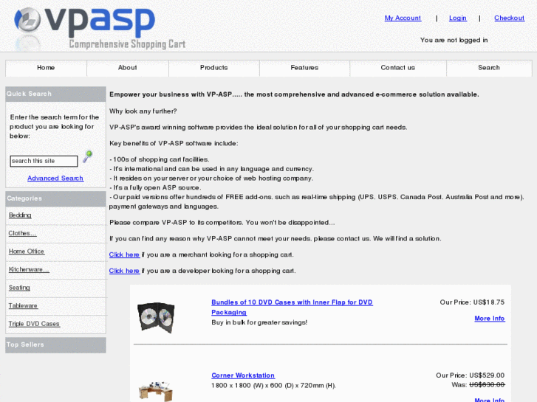The width and height of the screenshot is (537, 402).
Task: Open the About navigation tab
Action: pyautogui.click(x=127, y=68)
